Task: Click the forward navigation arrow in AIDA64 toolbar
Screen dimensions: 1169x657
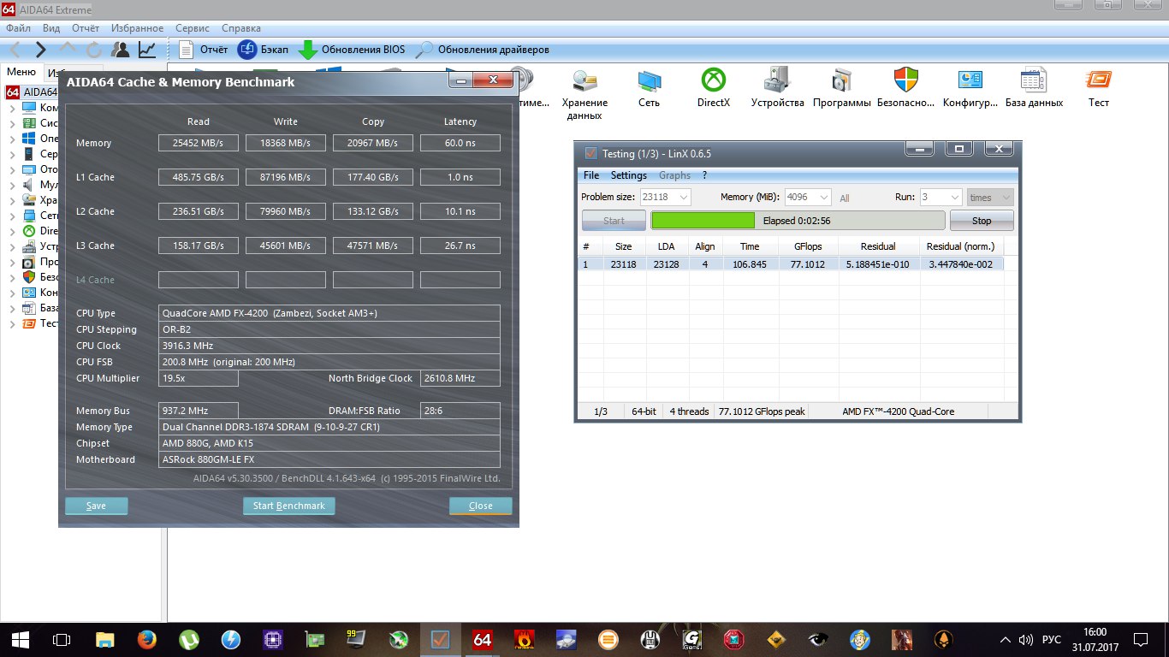Action: tap(40, 50)
